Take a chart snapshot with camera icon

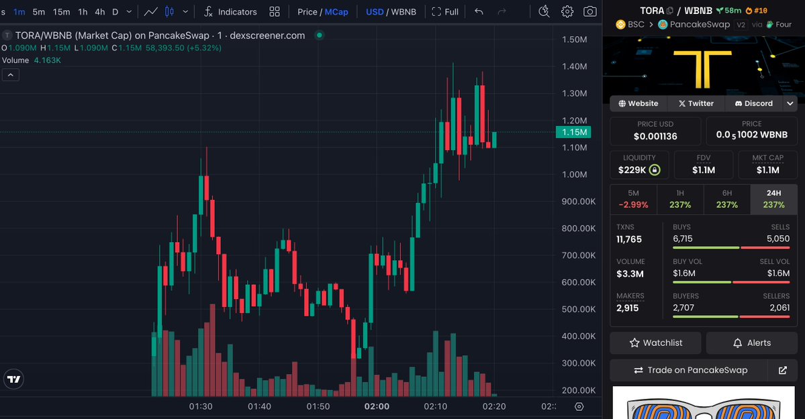click(x=589, y=11)
